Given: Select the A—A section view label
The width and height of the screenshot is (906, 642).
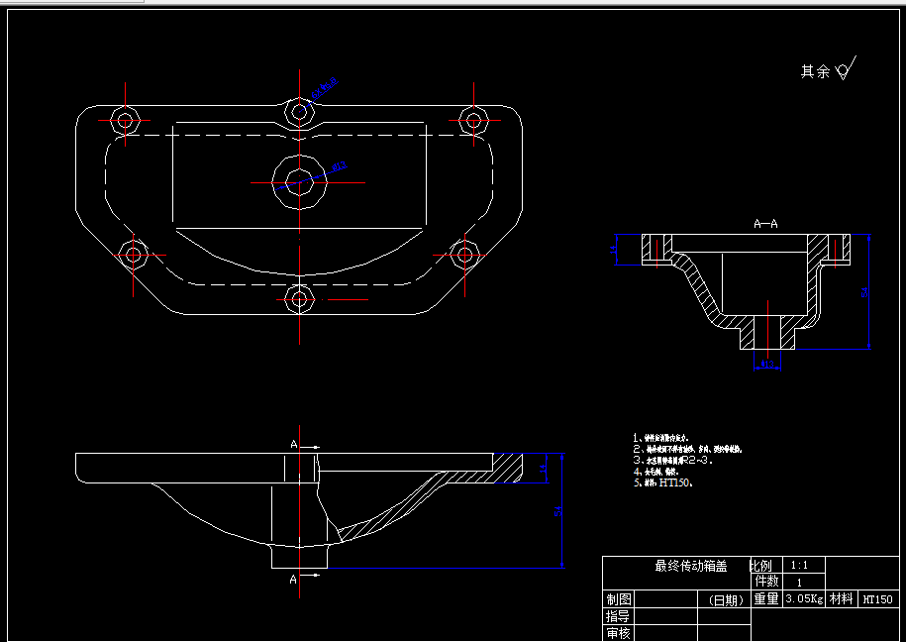Looking at the screenshot, I should [765, 224].
